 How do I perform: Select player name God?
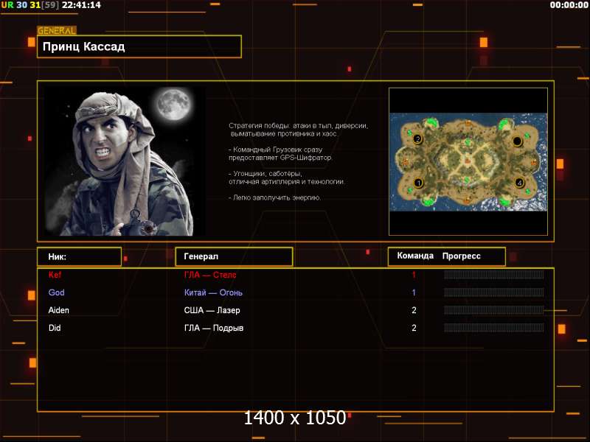tap(57, 292)
